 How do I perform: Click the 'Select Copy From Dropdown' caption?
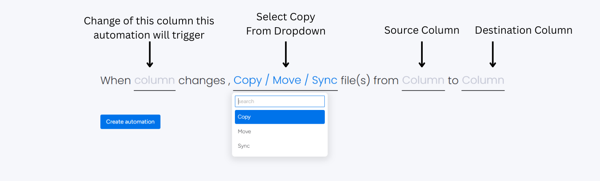click(286, 24)
